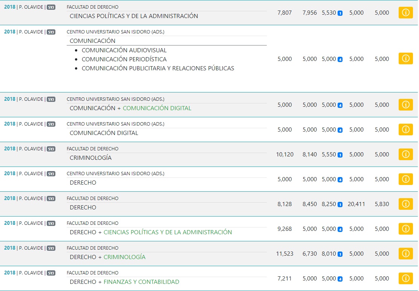Click the 20,411 value in Derecho row
Viewport: 419px width, 291px height.
[x=356, y=204]
